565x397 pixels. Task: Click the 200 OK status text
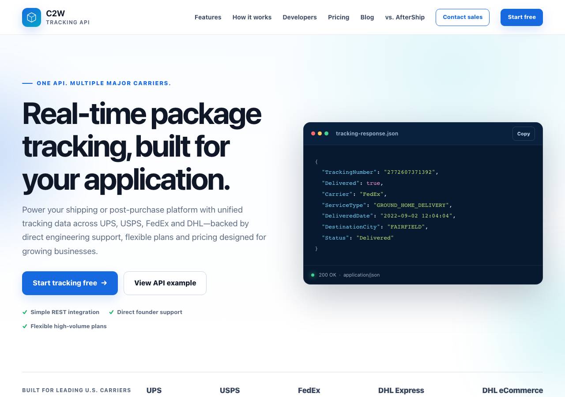coord(328,275)
